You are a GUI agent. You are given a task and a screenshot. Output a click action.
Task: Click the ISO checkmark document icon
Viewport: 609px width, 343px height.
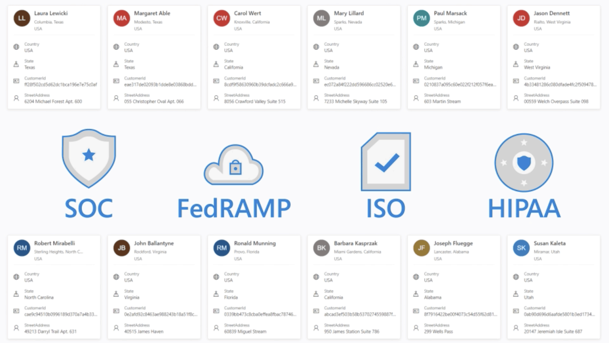pos(386,162)
